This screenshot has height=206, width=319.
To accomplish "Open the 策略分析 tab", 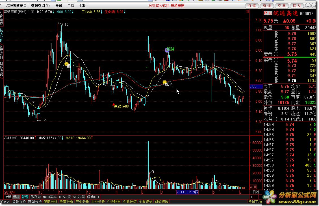I will [51, 201].
